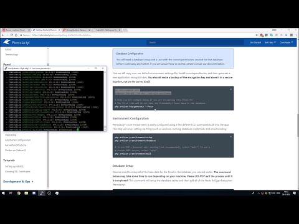The image size is (299, 224).
Task: Click the active PuTTY taskbar icon
Action: coord(42,193)
